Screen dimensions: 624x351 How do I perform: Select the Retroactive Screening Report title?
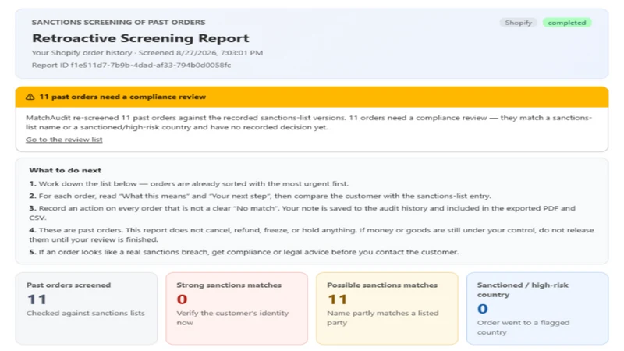[140, 38]
